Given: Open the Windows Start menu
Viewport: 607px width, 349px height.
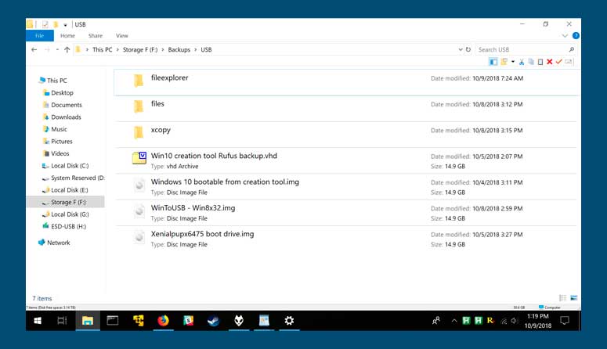Looking at the screenshot, I should (x=38, y=321).
